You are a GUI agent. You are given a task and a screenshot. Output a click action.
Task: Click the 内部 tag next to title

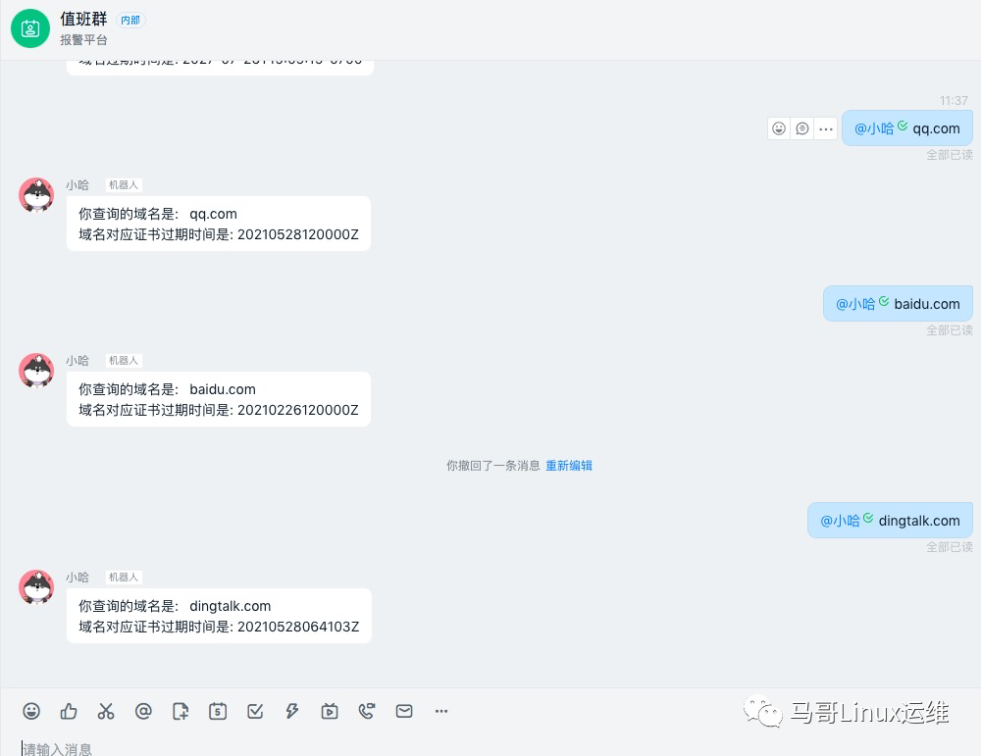130,20
